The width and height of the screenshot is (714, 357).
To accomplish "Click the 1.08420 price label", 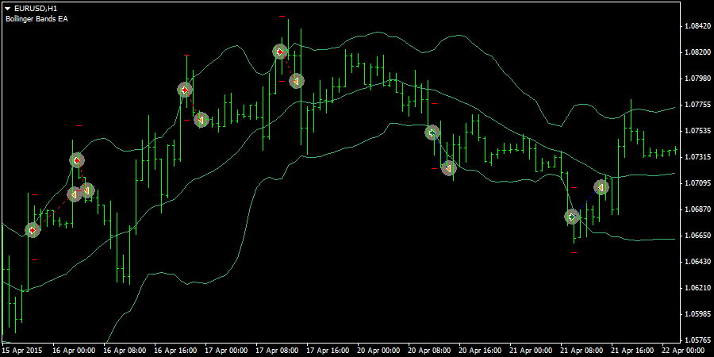I will pyautogui.click(x=697, y=26).
